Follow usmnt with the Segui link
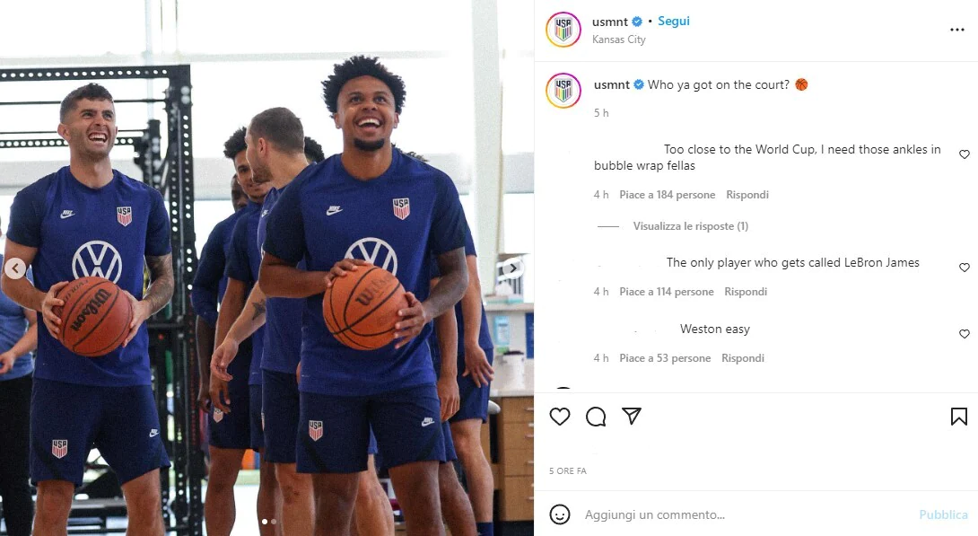Screen dimensions: 978x536 point(674,21)
